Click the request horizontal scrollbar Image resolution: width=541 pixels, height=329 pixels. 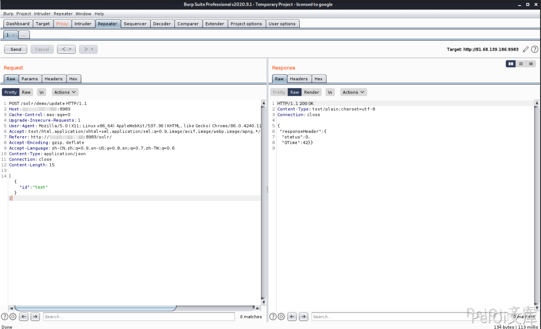(95, 308)
